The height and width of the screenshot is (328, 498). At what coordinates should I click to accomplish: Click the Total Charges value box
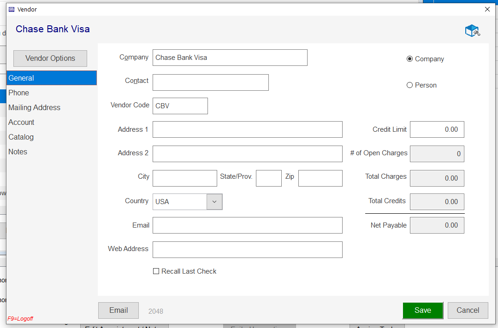pyautogui.click(x=437, y=178)
